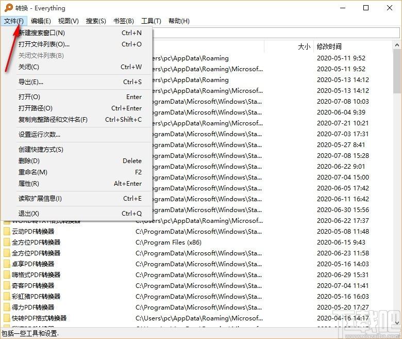Open the 工具(T) menu
The height and width of the screenshot is (339, 402).
(151, 21)
